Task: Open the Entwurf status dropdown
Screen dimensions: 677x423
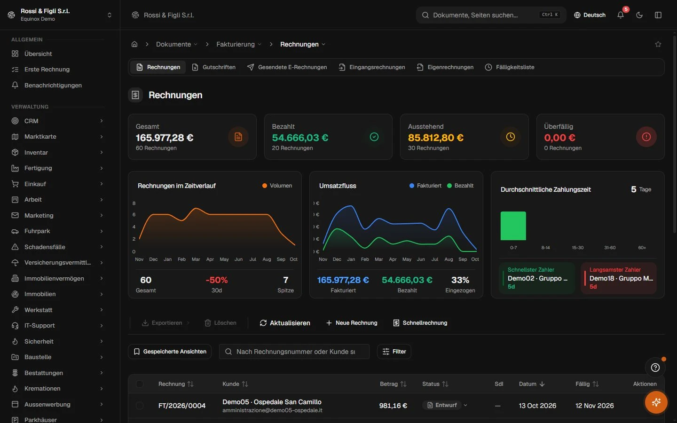Action: pyautogui.click(x=445, y=405)
